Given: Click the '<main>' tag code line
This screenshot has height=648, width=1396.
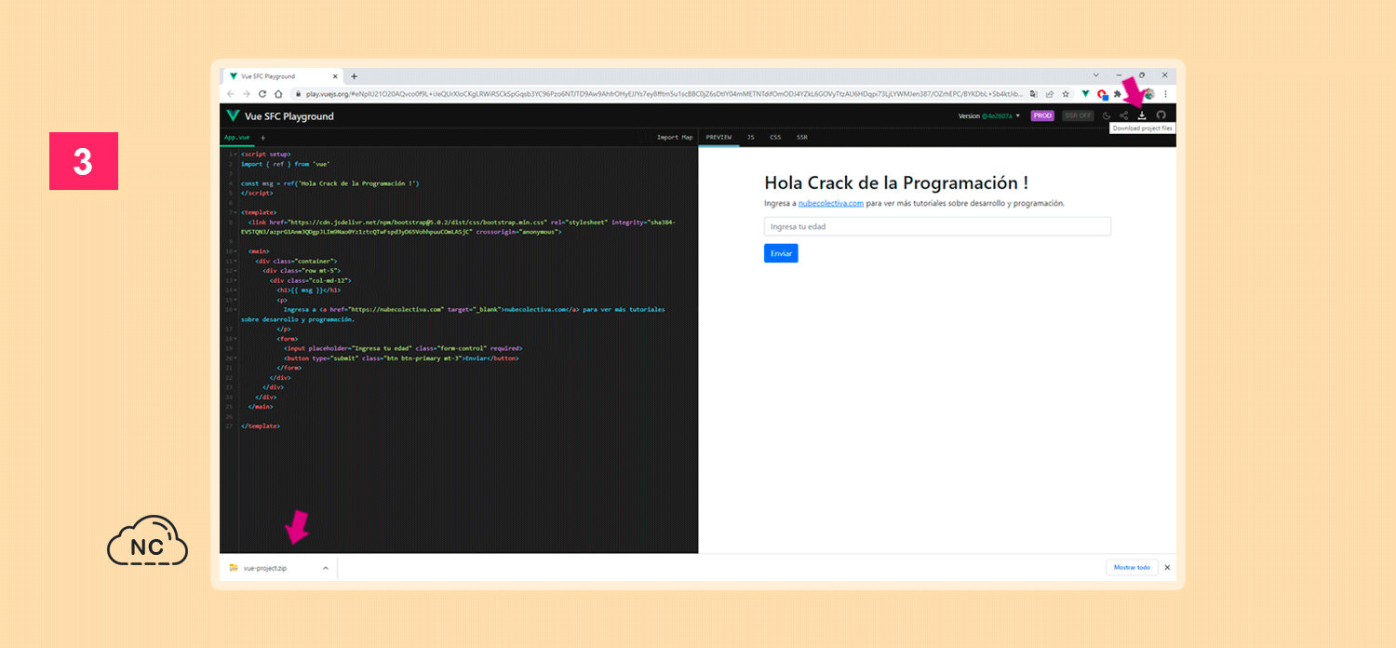Looking at the screenshot, I should click(x=259, y=251).
